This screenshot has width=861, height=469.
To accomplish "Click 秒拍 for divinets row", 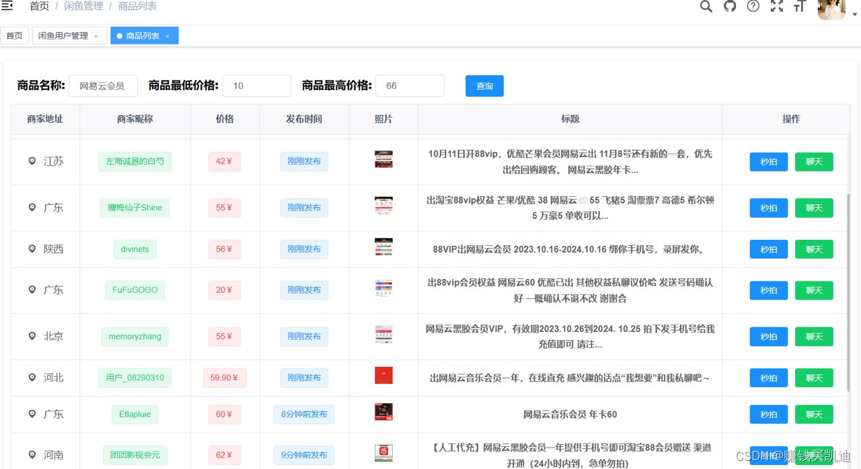I will click(769, 249).
